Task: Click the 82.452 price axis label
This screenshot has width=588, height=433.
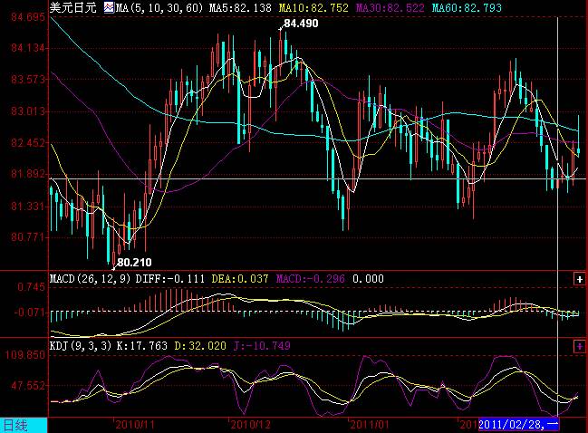Action: 28,142
